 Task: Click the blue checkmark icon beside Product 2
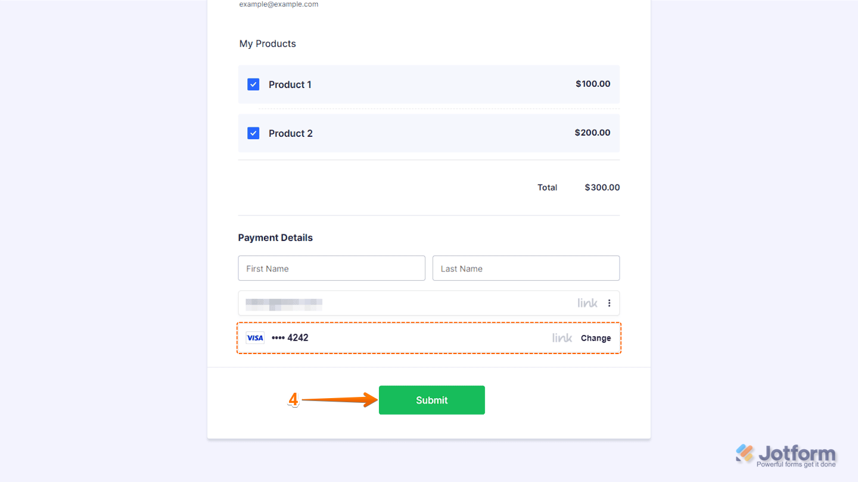click(253, 133)
